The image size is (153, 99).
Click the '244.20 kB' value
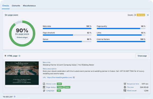click(x=144, y=87)
